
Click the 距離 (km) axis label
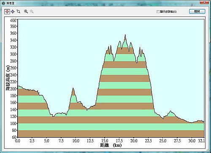coord(111,145)
